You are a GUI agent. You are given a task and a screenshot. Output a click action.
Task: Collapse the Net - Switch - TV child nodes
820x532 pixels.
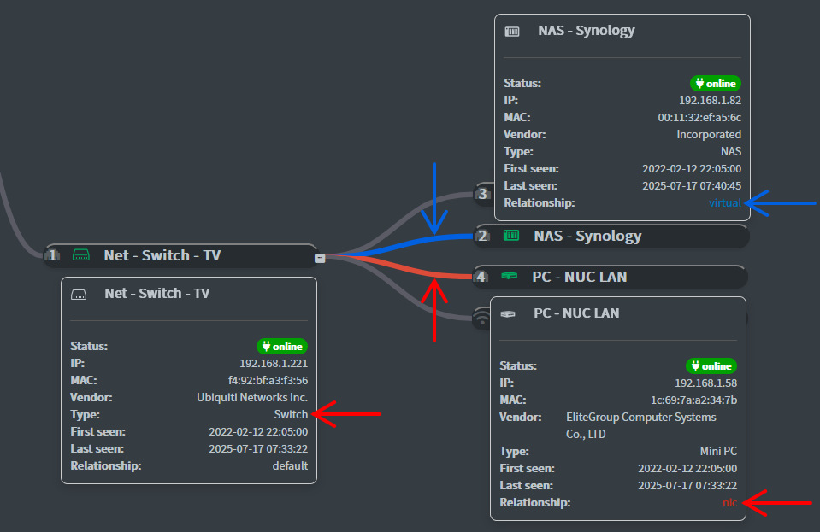point(319,255)
